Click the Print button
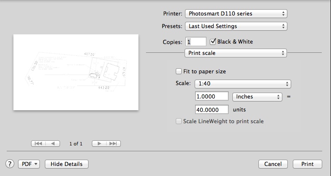The height and width of the screenshot is (176, 331). 307,164
